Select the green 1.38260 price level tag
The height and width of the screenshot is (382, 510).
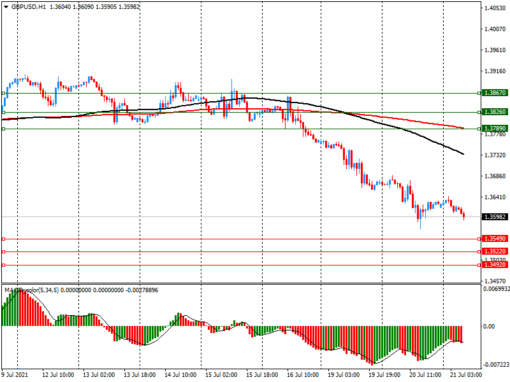(495, 112)
